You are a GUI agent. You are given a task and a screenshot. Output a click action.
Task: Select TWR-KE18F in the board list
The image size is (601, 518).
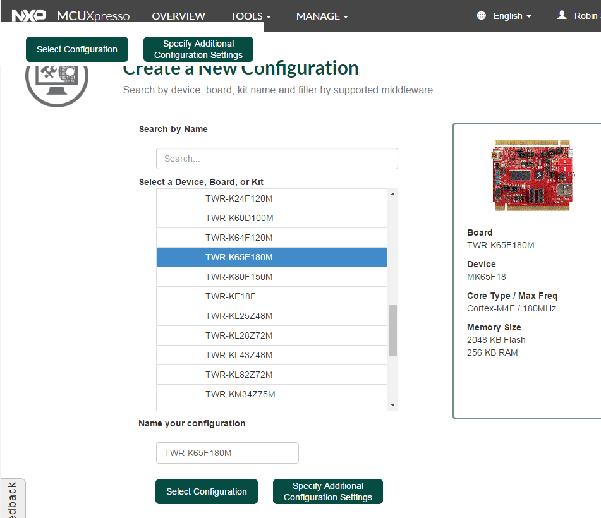coord(271,296)
